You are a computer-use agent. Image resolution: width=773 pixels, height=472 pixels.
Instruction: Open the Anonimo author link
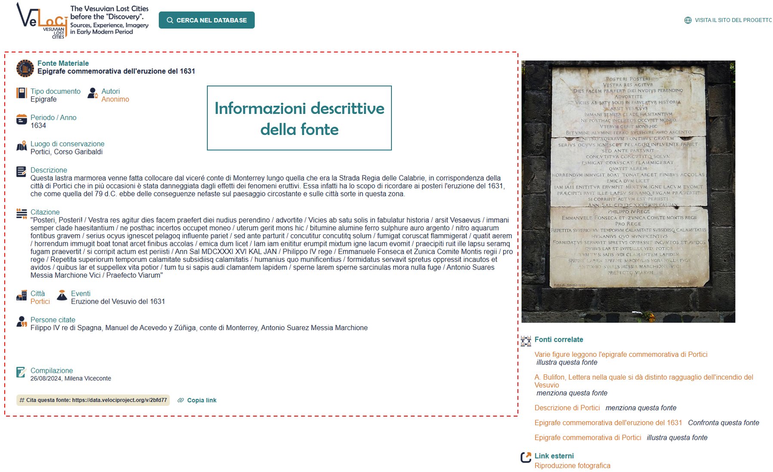[115, 99]
